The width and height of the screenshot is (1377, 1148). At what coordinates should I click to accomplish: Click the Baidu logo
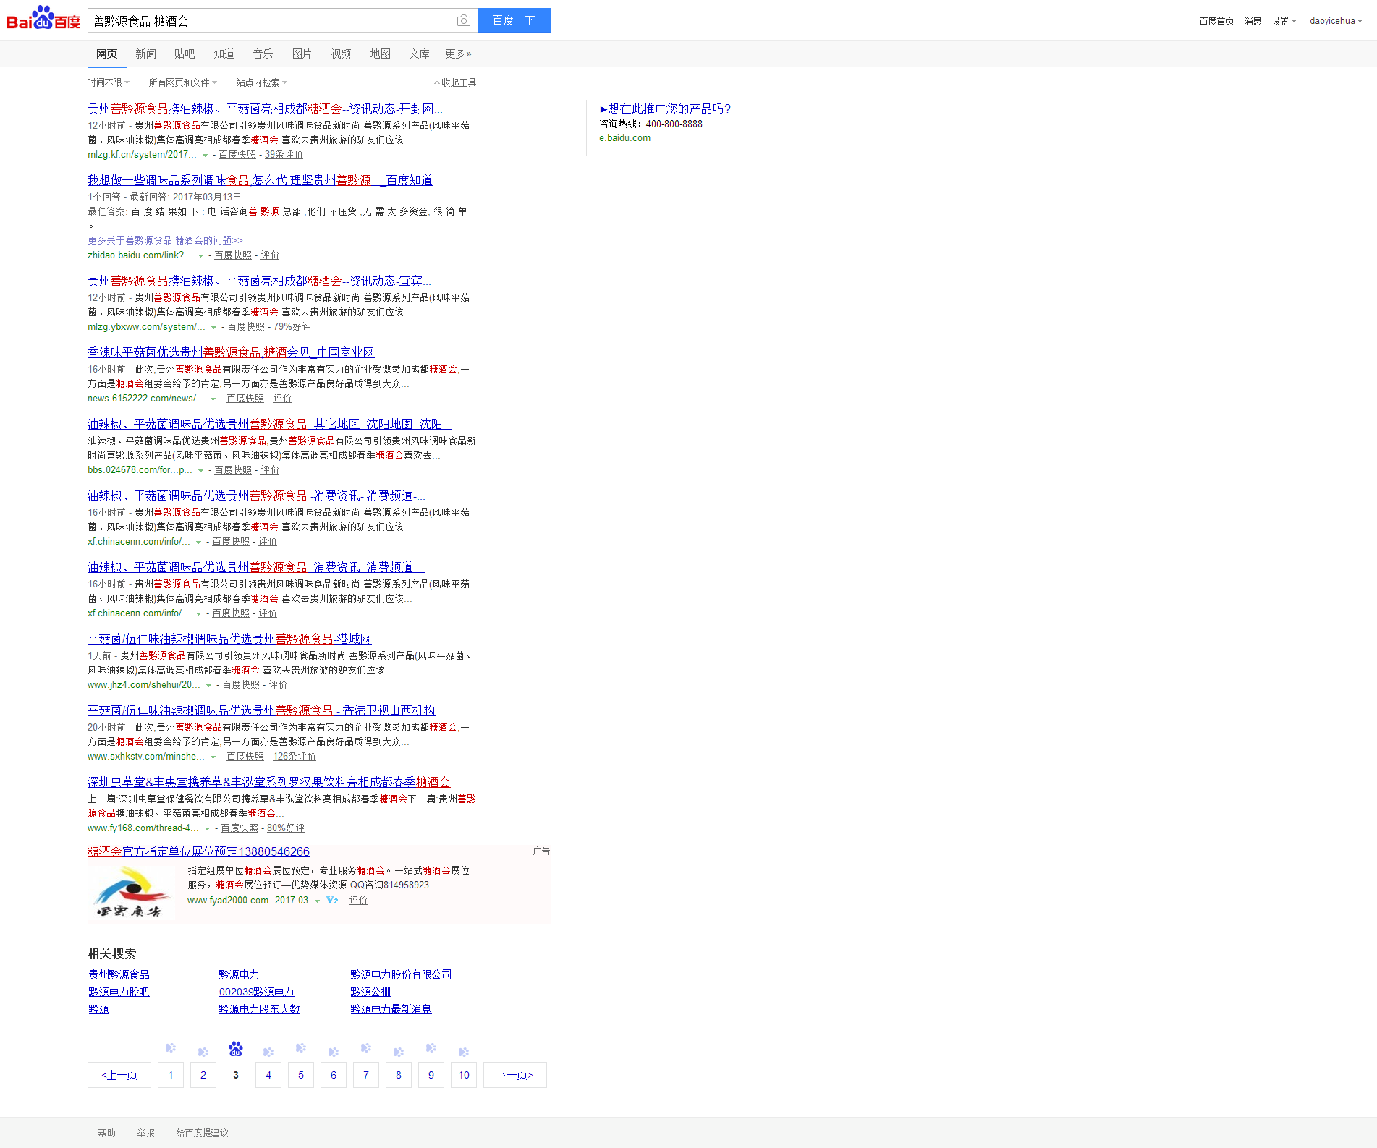[43, 18]
